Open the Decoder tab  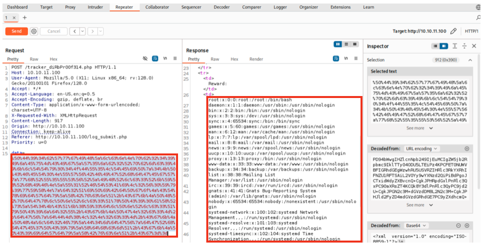pos(222,7)
